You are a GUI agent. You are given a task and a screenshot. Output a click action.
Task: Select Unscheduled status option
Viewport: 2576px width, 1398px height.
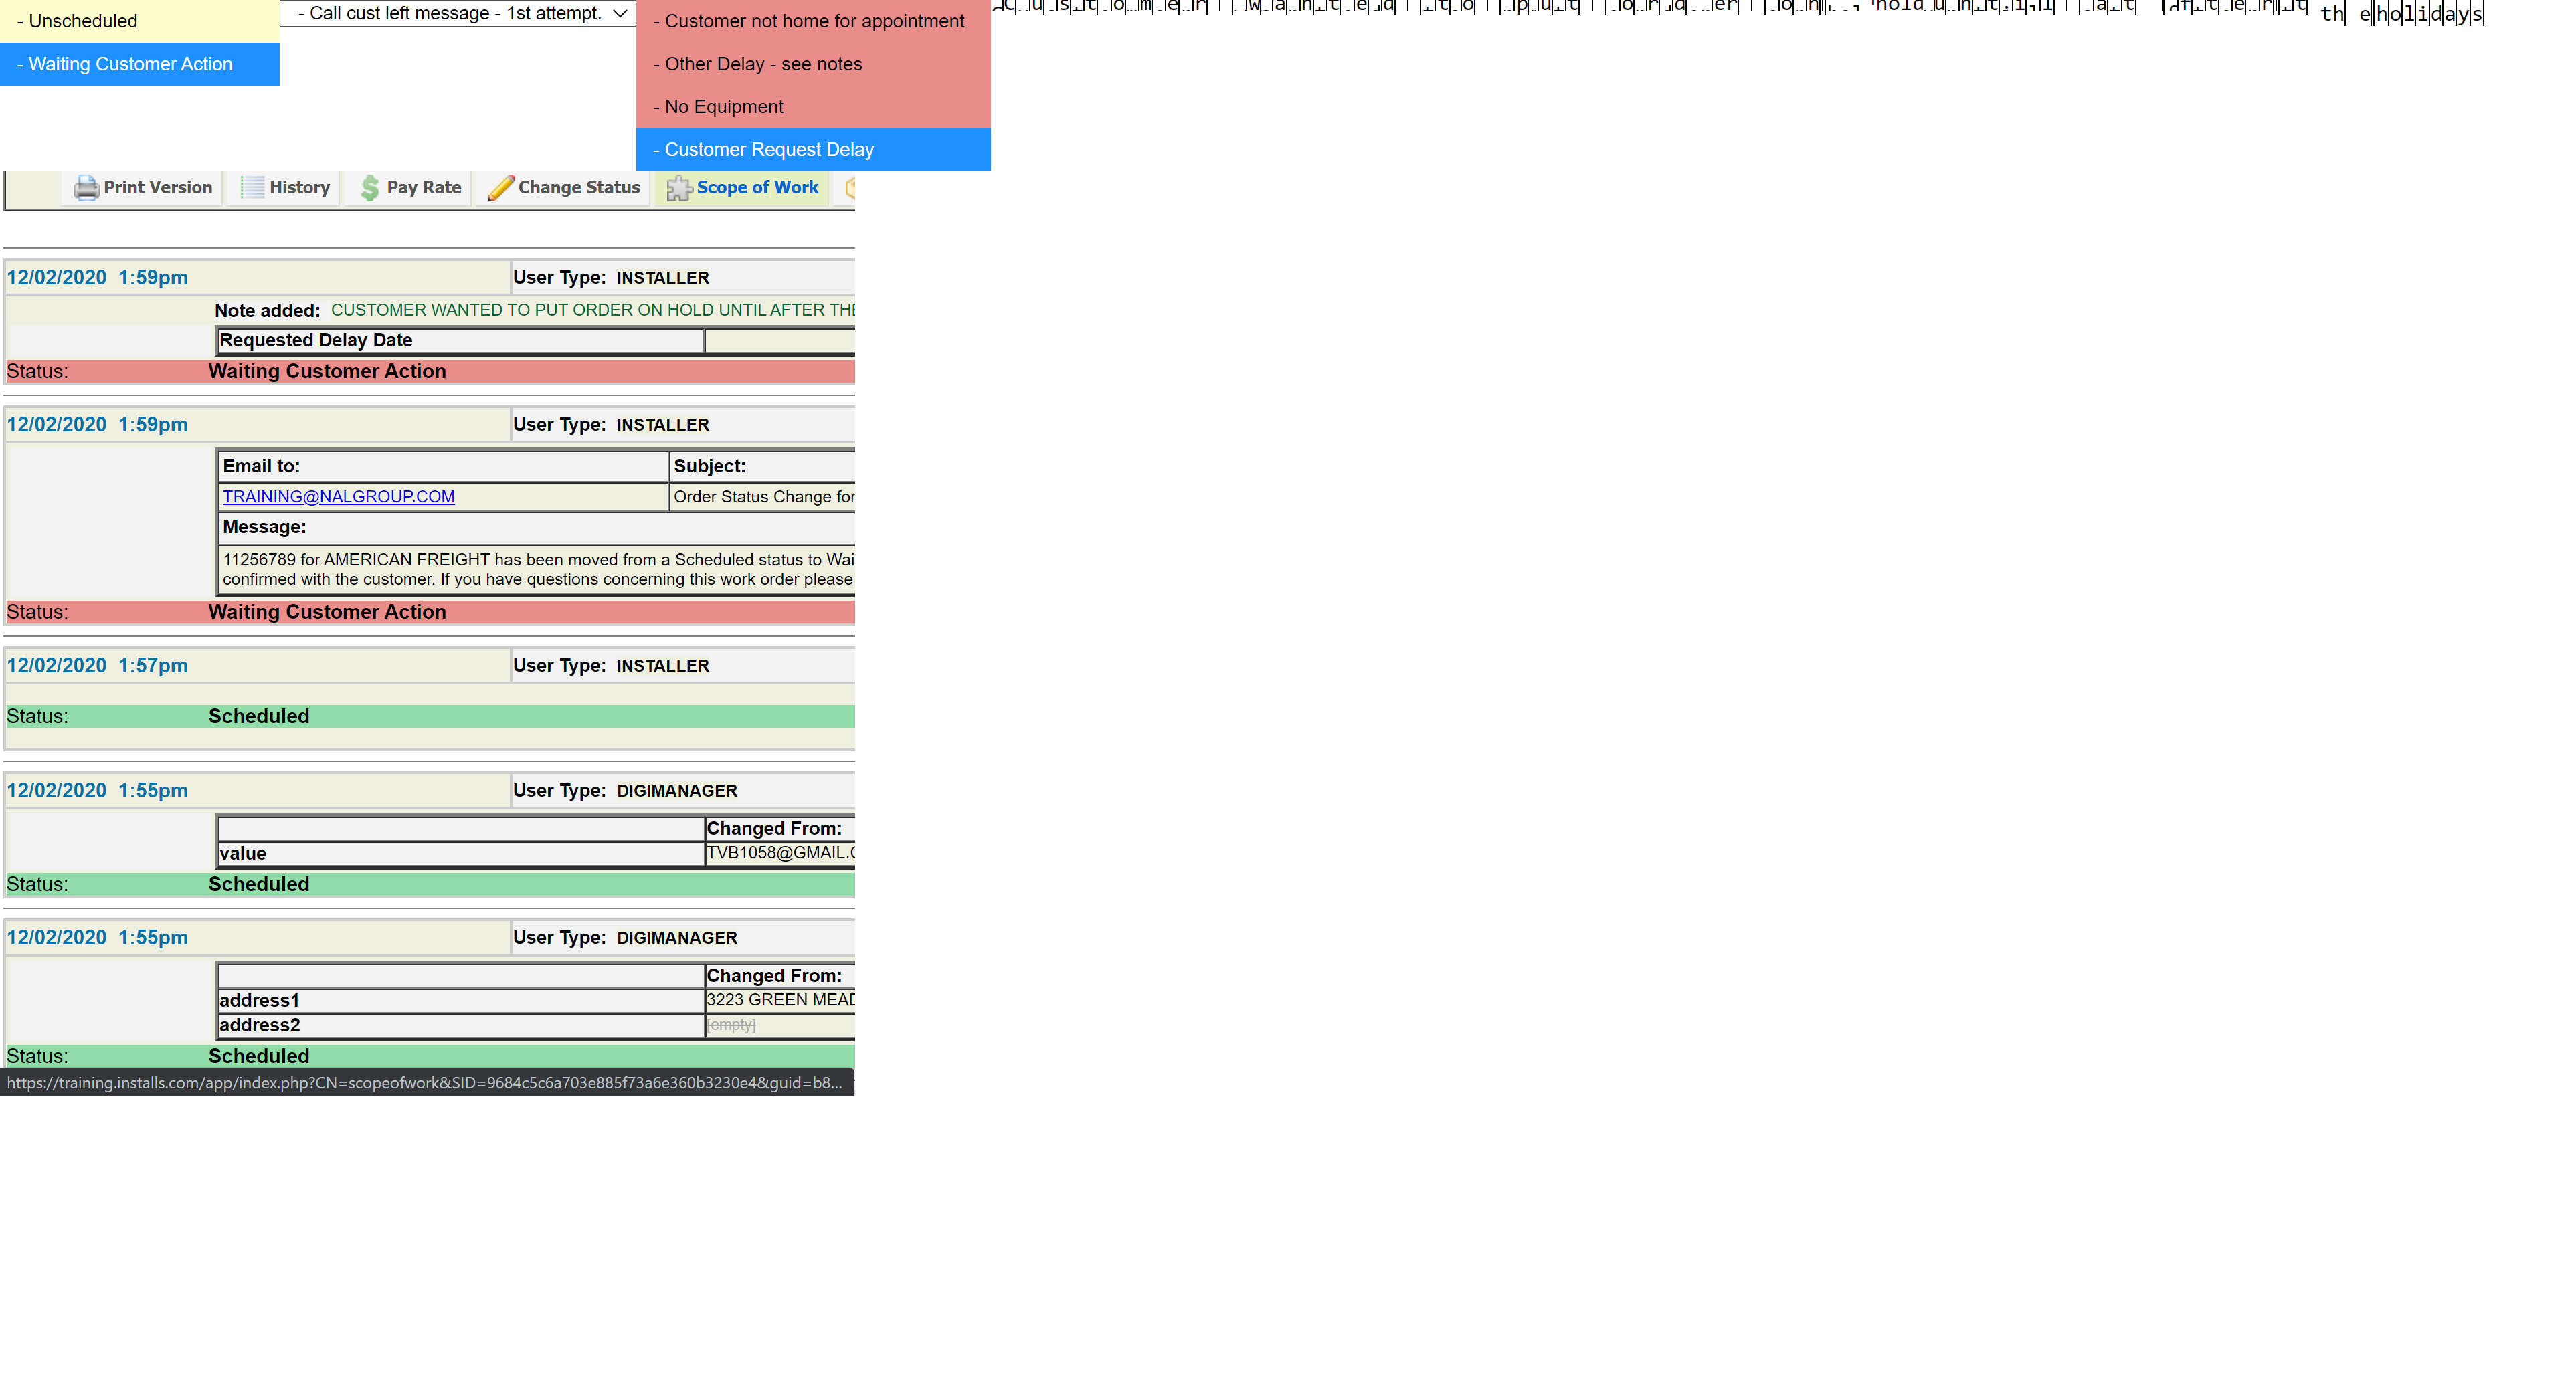(x=83, y=21)
